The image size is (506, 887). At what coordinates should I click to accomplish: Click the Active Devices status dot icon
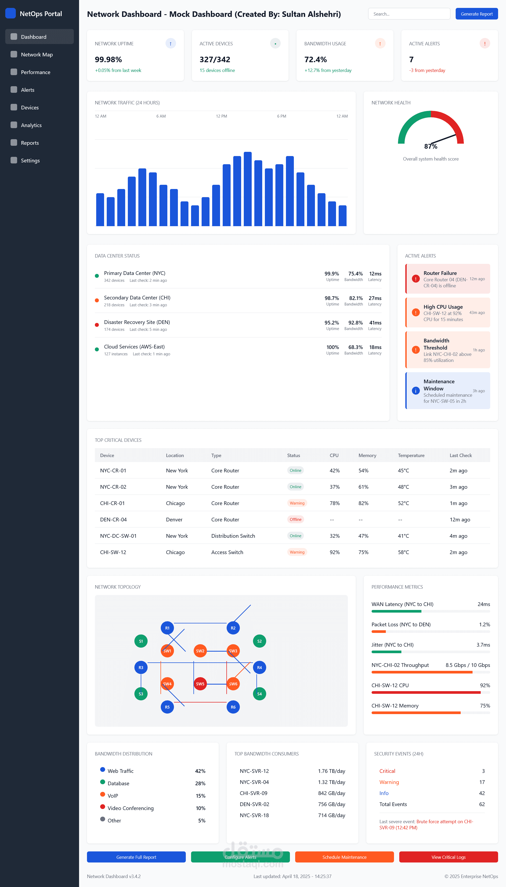click(x=275, y=43)
